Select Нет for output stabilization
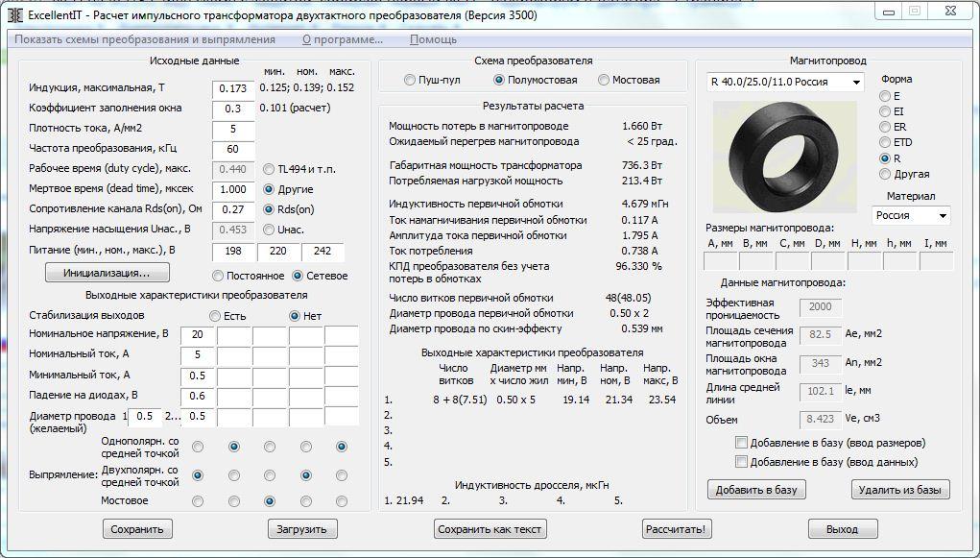This screenshot has width=980, height=558. pos(295,316)
